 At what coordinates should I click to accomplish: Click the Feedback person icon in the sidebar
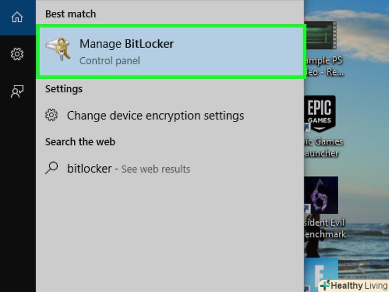click(x=17, y=91)
